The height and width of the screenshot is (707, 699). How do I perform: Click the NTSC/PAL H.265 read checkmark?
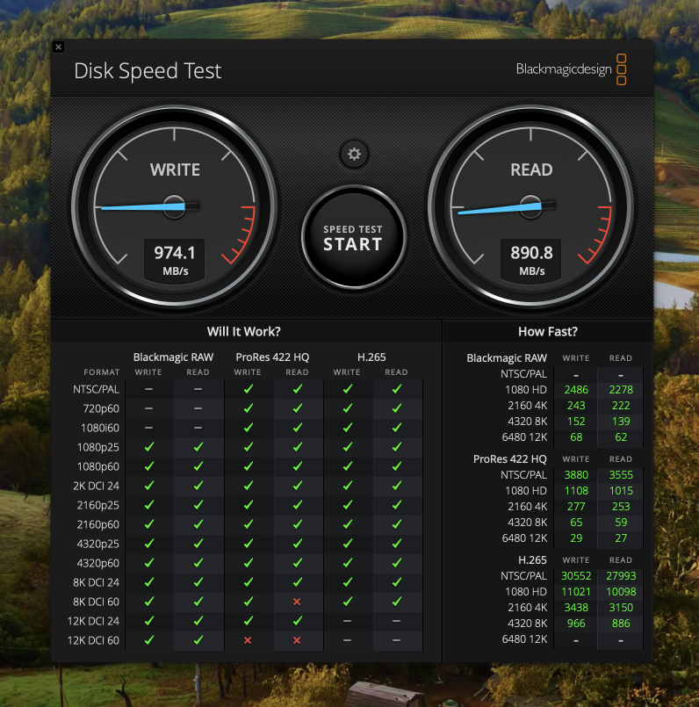(396, 389)
